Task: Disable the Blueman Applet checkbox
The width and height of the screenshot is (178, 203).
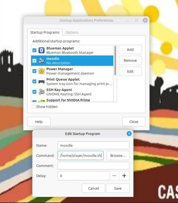Action: (34, 50)
